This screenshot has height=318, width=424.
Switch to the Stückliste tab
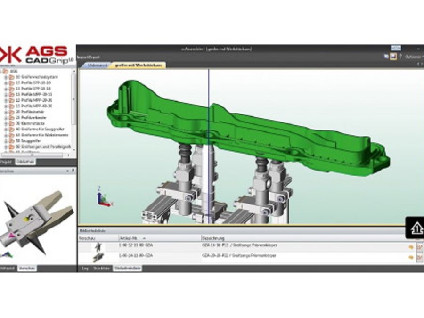tap(101, 268)
